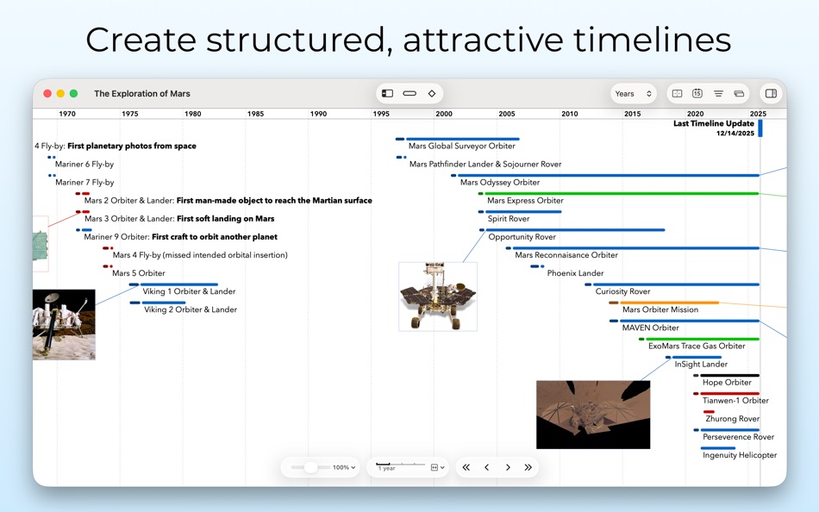
Task: Select the diamond milestone tool
Action: (x=432, y=93)
